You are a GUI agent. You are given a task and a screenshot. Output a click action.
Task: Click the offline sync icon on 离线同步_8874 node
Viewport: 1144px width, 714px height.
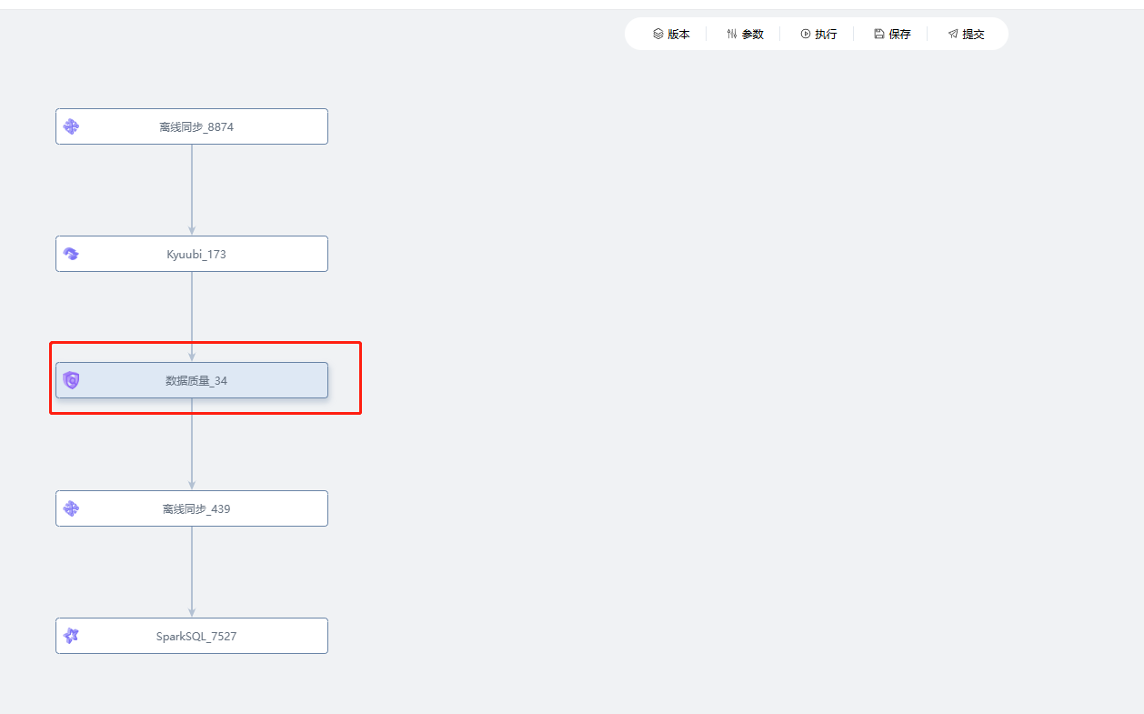pyautogui.click(x=71, y=126)
